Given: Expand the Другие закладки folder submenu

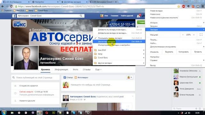Looking at the screenshot, I should click(x=119, y=63).
